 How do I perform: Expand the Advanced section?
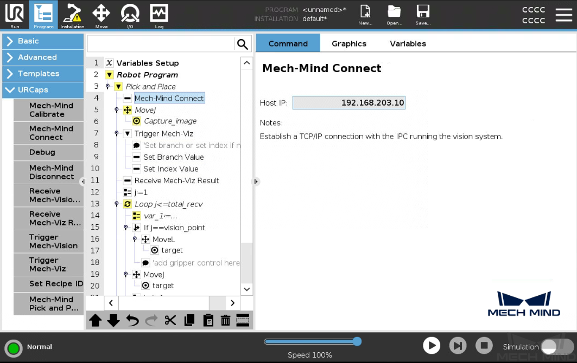[x=43, y=57]
